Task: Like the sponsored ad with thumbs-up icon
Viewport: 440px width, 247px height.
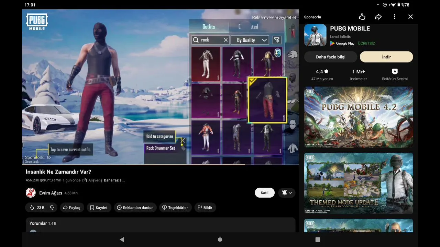Action: [x=362, y=17]
